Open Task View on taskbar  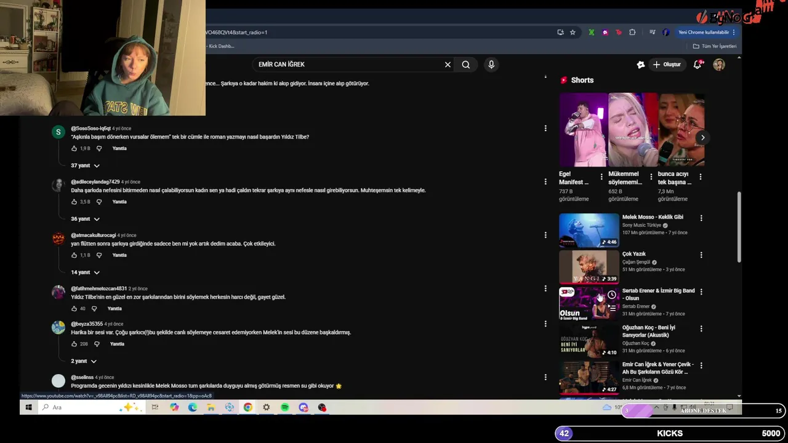[155, 407]
